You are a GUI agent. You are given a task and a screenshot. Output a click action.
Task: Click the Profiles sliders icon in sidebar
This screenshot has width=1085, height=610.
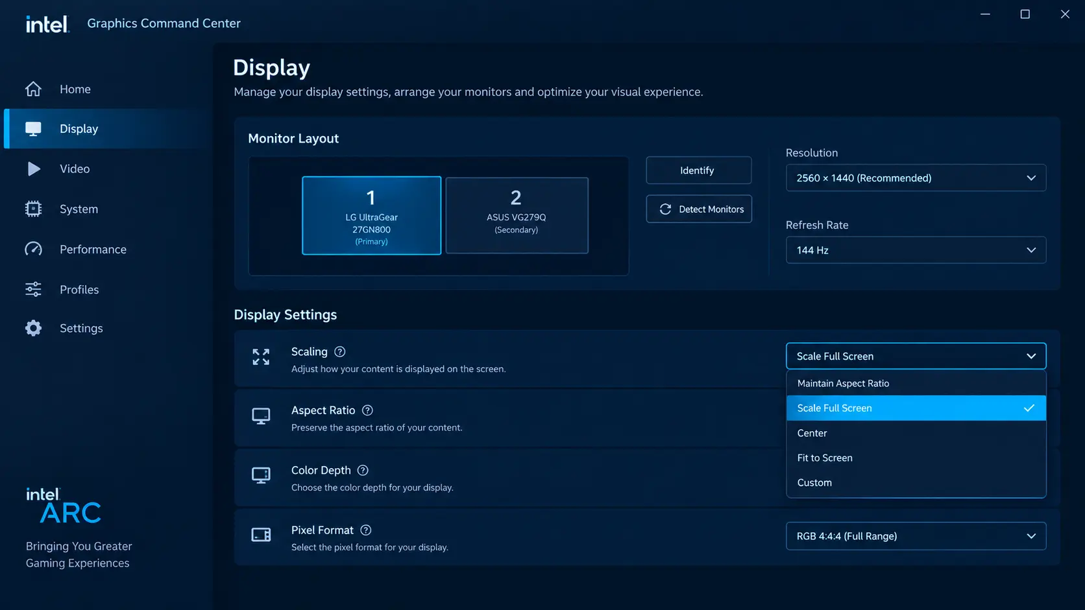pyautogui.click(x=33, y=289)
